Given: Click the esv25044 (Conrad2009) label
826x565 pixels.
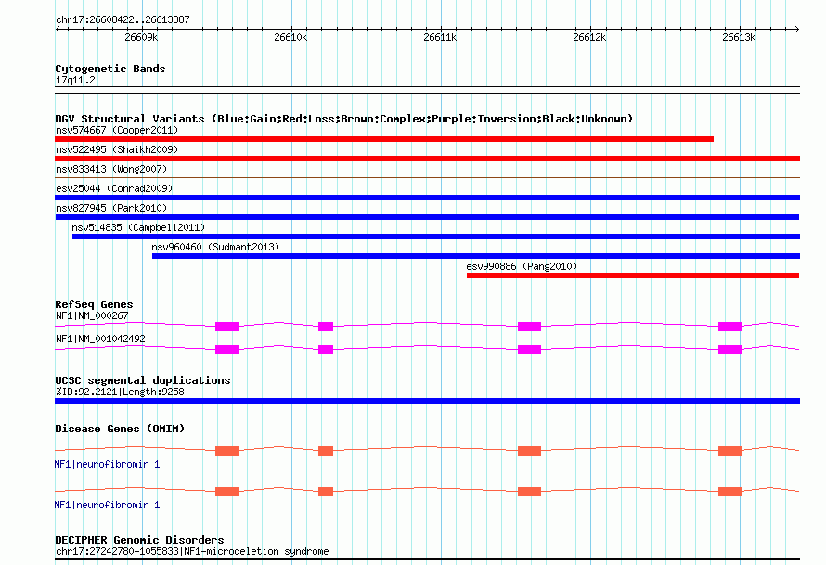Looking at the screenshot, I should (114, 188).
